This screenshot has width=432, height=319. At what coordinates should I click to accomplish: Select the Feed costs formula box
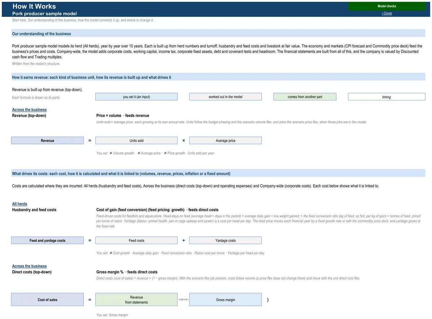(136, 241)
